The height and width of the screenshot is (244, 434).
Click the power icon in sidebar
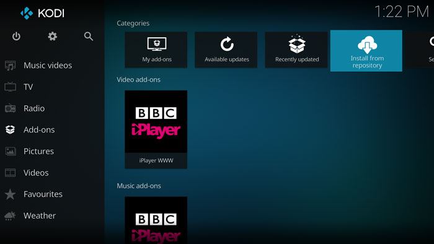(x=16, y=36)
